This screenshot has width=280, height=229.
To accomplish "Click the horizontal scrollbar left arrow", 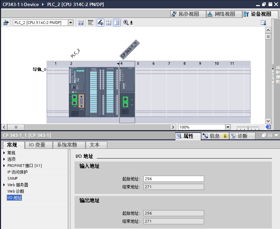I will pyautogui.click(x=4, y=127).
